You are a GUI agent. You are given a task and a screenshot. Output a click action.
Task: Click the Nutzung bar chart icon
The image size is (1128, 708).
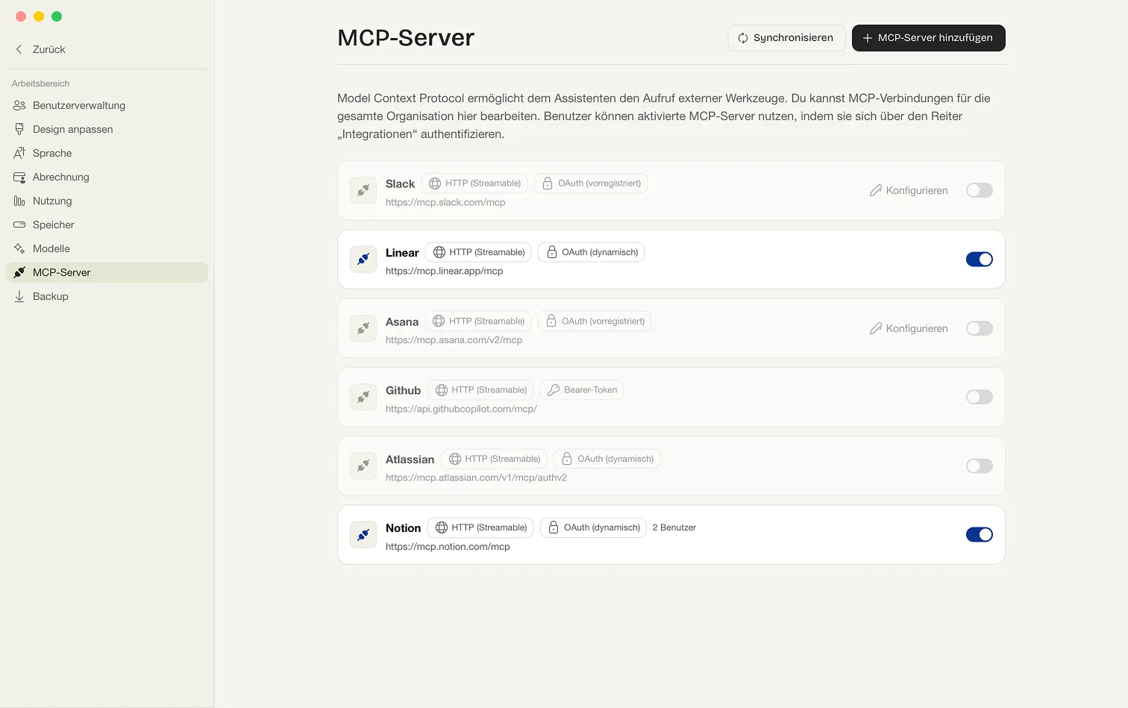pyautogui.click(x=19, y=201)
